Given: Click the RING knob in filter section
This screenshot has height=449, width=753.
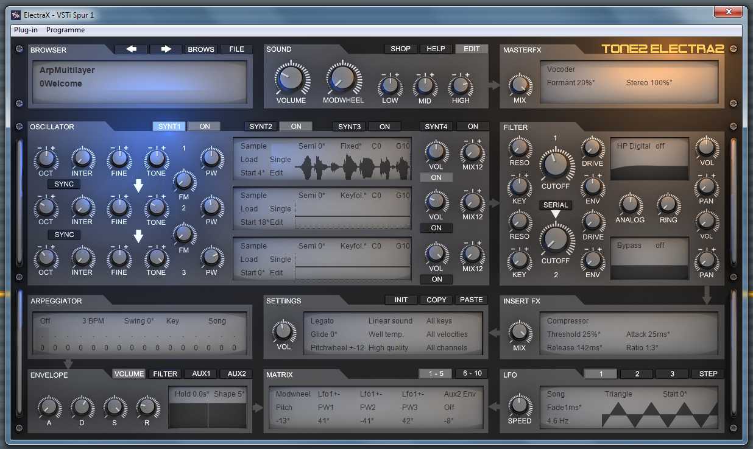Looking at the screenshot, I should (668, 204).
